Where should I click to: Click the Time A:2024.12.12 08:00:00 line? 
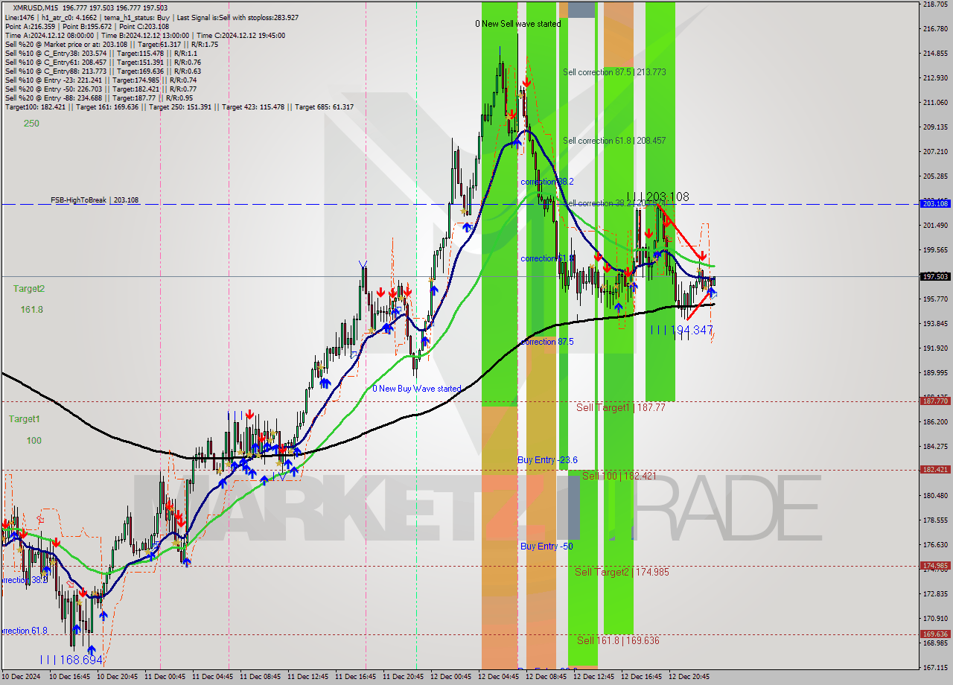(144, 35)
